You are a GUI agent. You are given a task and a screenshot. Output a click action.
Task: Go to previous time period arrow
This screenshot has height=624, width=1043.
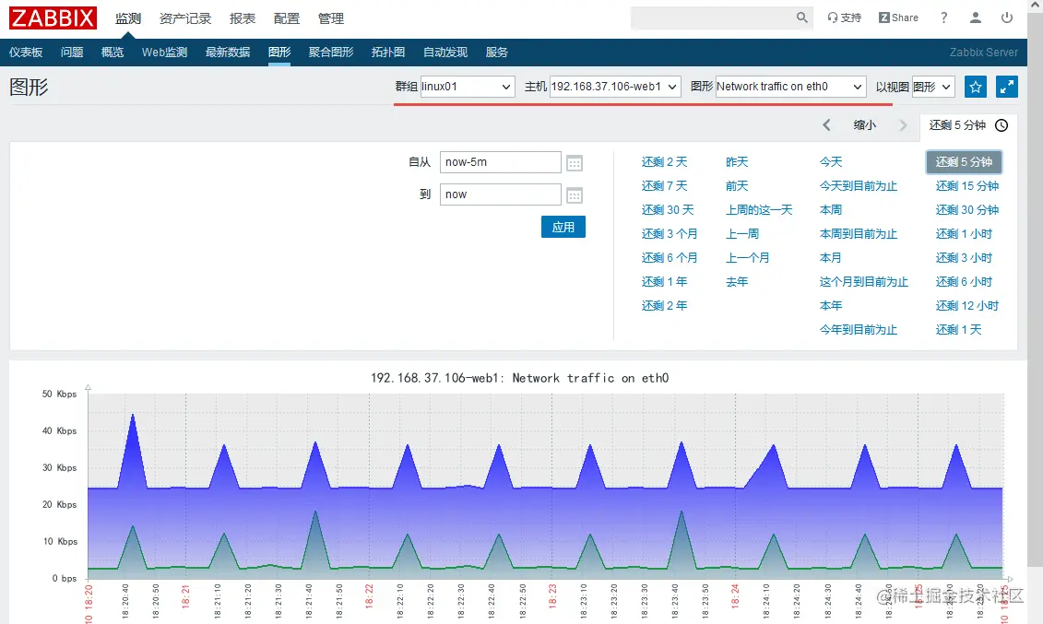826,125
